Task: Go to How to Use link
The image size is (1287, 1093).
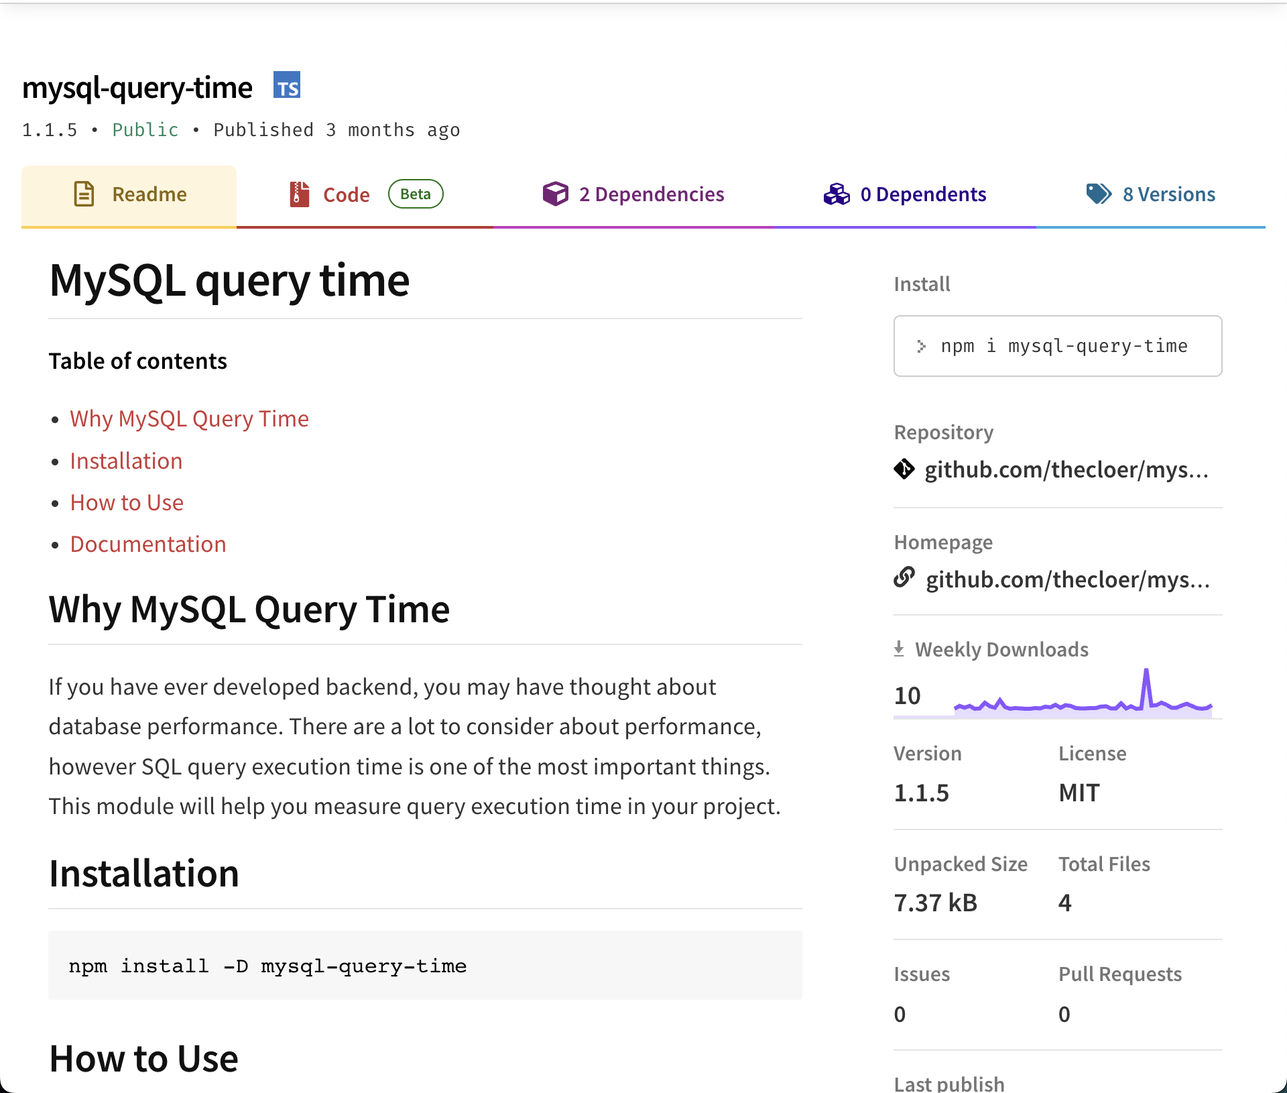Action: tap(127, 503)
